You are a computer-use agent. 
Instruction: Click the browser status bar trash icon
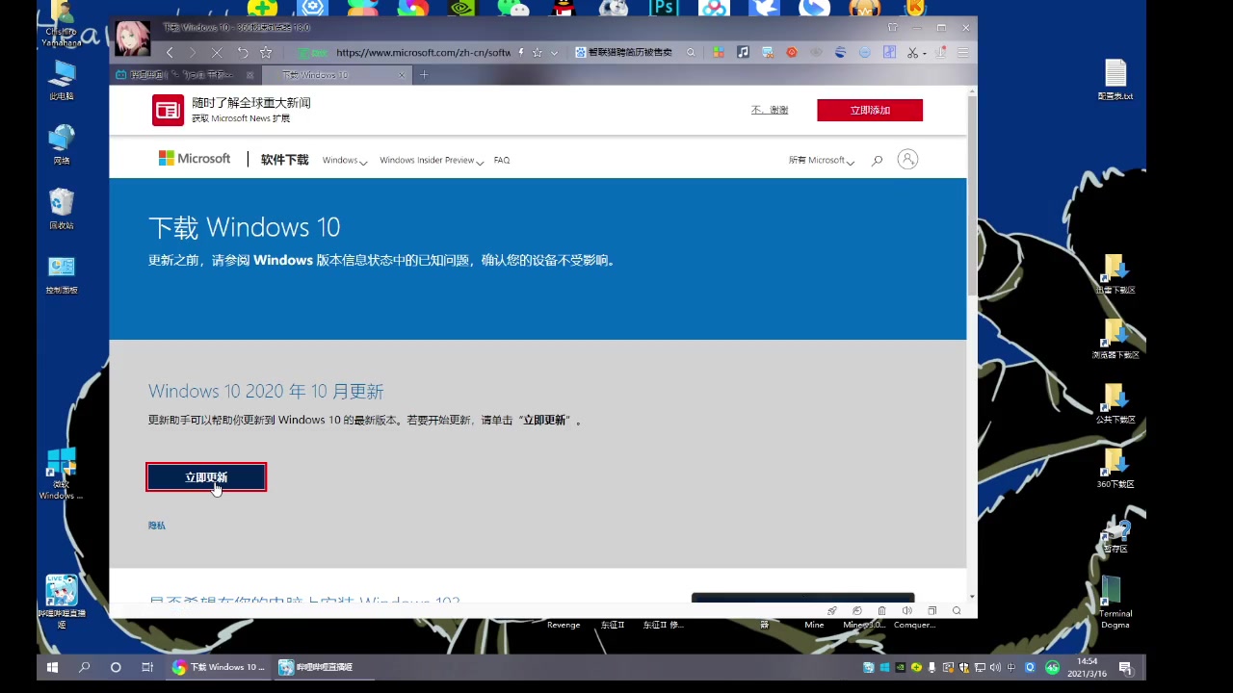[x=881, y=610]
